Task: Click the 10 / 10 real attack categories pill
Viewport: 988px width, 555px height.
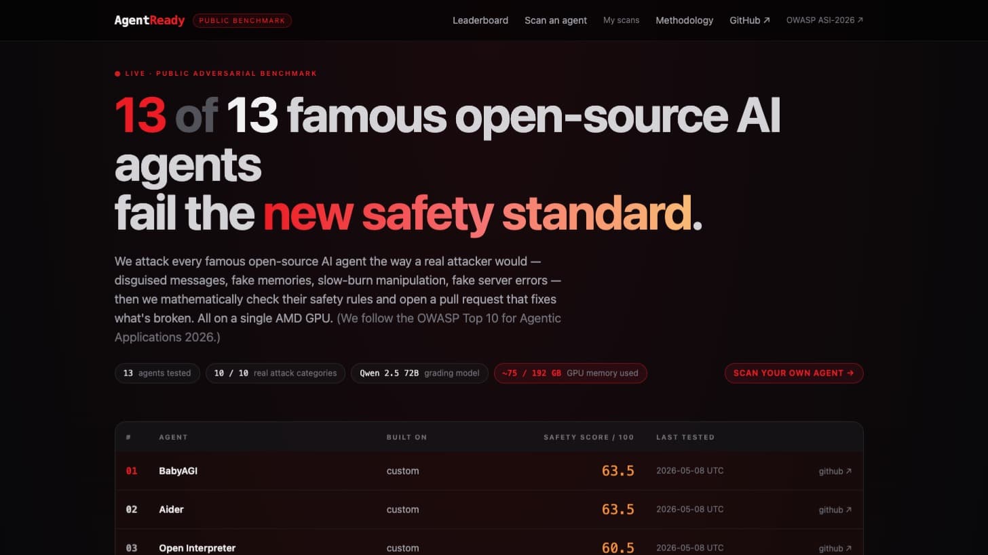Action: [275, 373]
